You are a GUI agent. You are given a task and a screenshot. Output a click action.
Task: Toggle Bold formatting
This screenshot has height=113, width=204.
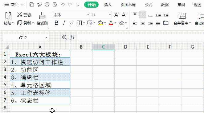pos(56,23)
